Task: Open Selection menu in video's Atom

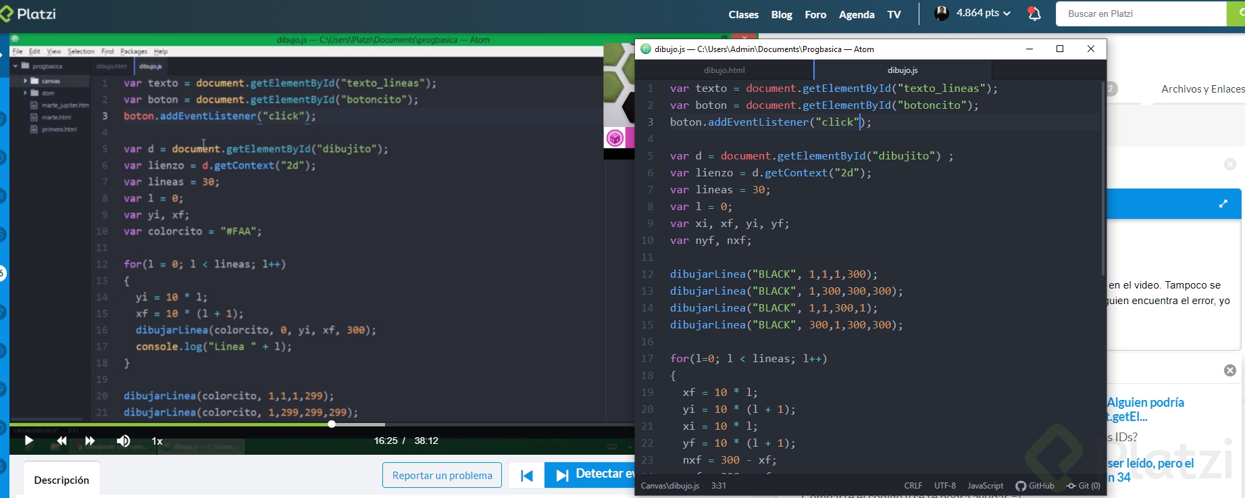Action: click(x=81, y=51)
